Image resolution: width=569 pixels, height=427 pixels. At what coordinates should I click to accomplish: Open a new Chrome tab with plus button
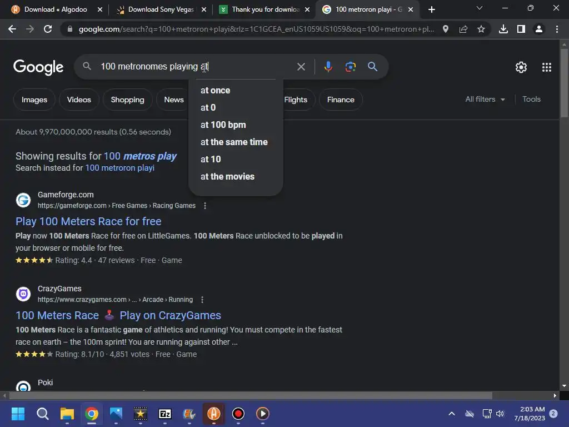431,9
